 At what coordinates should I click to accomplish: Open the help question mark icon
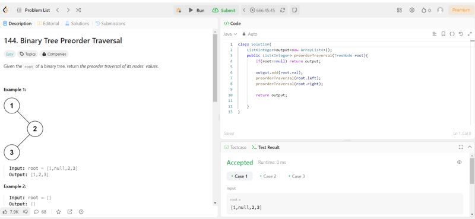click(81, 212)
